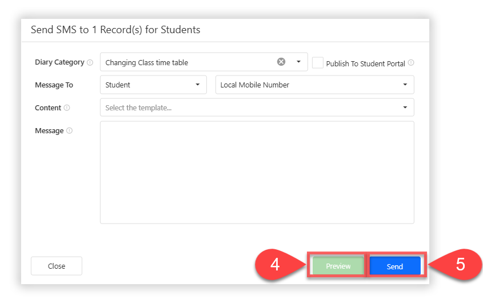Screen dimensions: 483x303
Task: Click the info icon beside Publish To Student Portal
Action: [411, 63]
